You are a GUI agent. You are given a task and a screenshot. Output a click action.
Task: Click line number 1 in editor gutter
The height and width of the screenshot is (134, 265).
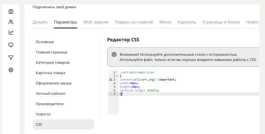[x=115, y=72]
